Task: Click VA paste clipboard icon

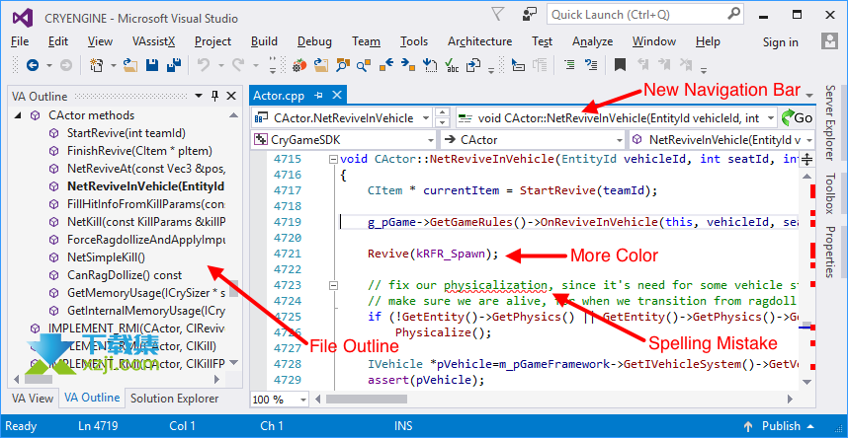Action: pyautogui.click(x=473, y=65)
